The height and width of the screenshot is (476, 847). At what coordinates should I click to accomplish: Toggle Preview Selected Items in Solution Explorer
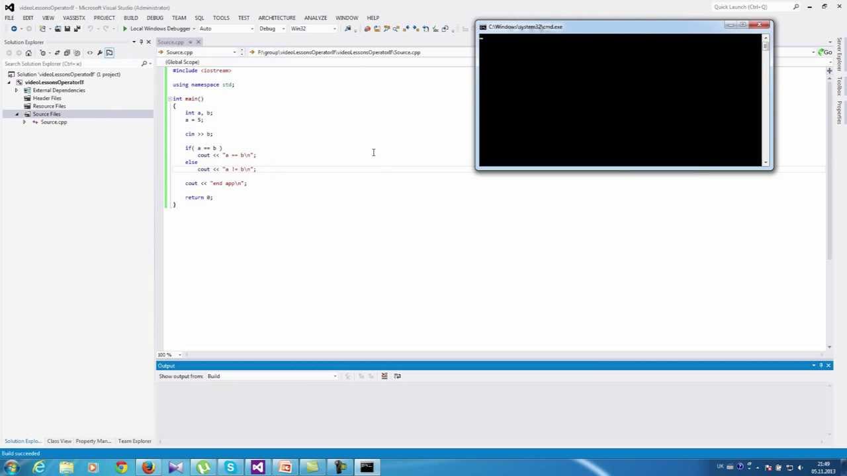tap(109, 53)
